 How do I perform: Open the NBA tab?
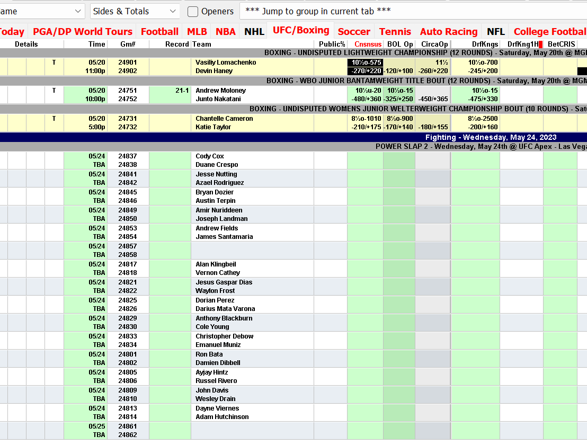[x=225, y=31]
